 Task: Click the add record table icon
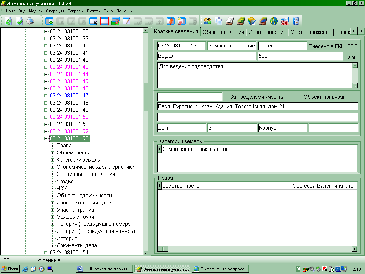click(49, 21)
